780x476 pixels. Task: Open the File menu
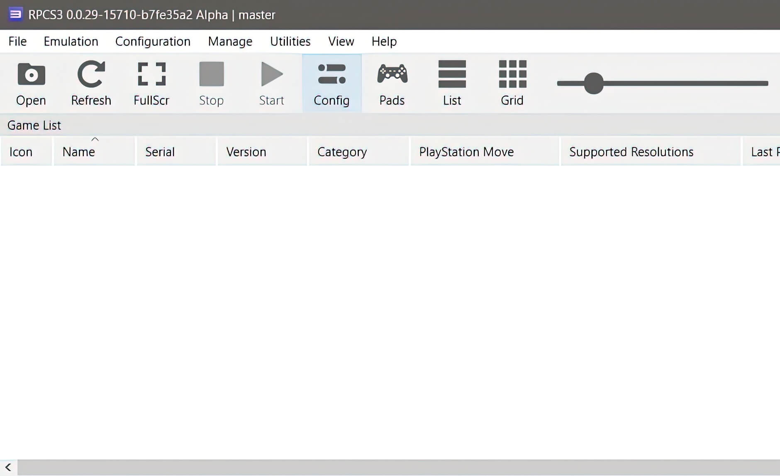pos(17,41)
